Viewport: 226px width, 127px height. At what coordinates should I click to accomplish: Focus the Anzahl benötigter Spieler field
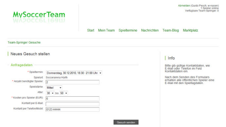(72, 82)
